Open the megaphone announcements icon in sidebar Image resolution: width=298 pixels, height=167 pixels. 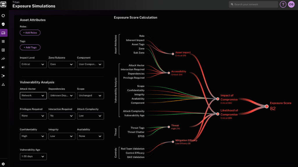pyautogui.click(x=3, y=67)
